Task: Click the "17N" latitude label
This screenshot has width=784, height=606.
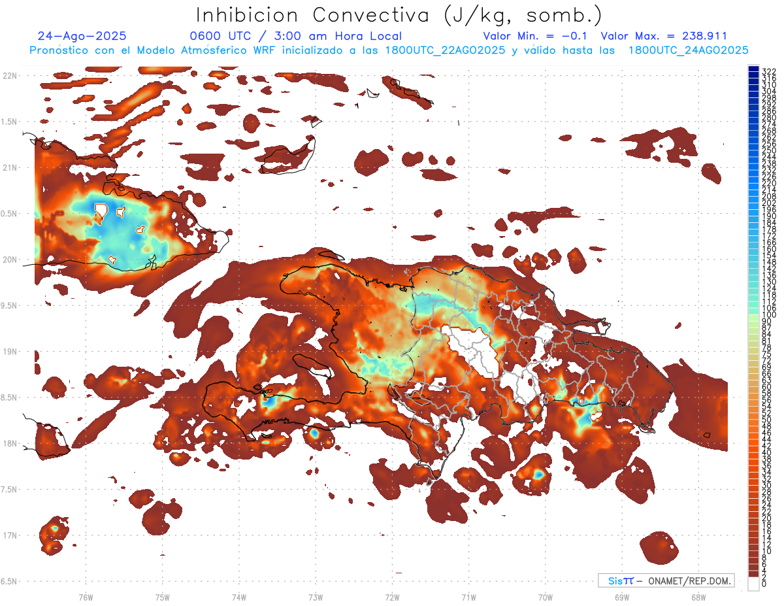Action: (9, 535)
